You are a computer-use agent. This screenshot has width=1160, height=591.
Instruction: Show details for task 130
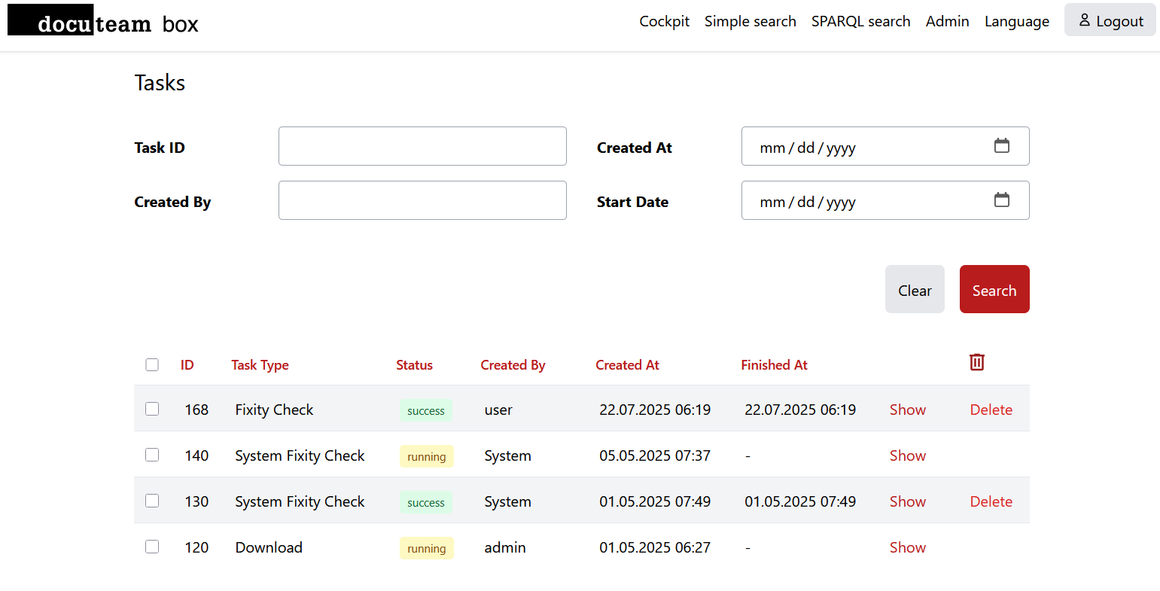[x=907, y=501]
